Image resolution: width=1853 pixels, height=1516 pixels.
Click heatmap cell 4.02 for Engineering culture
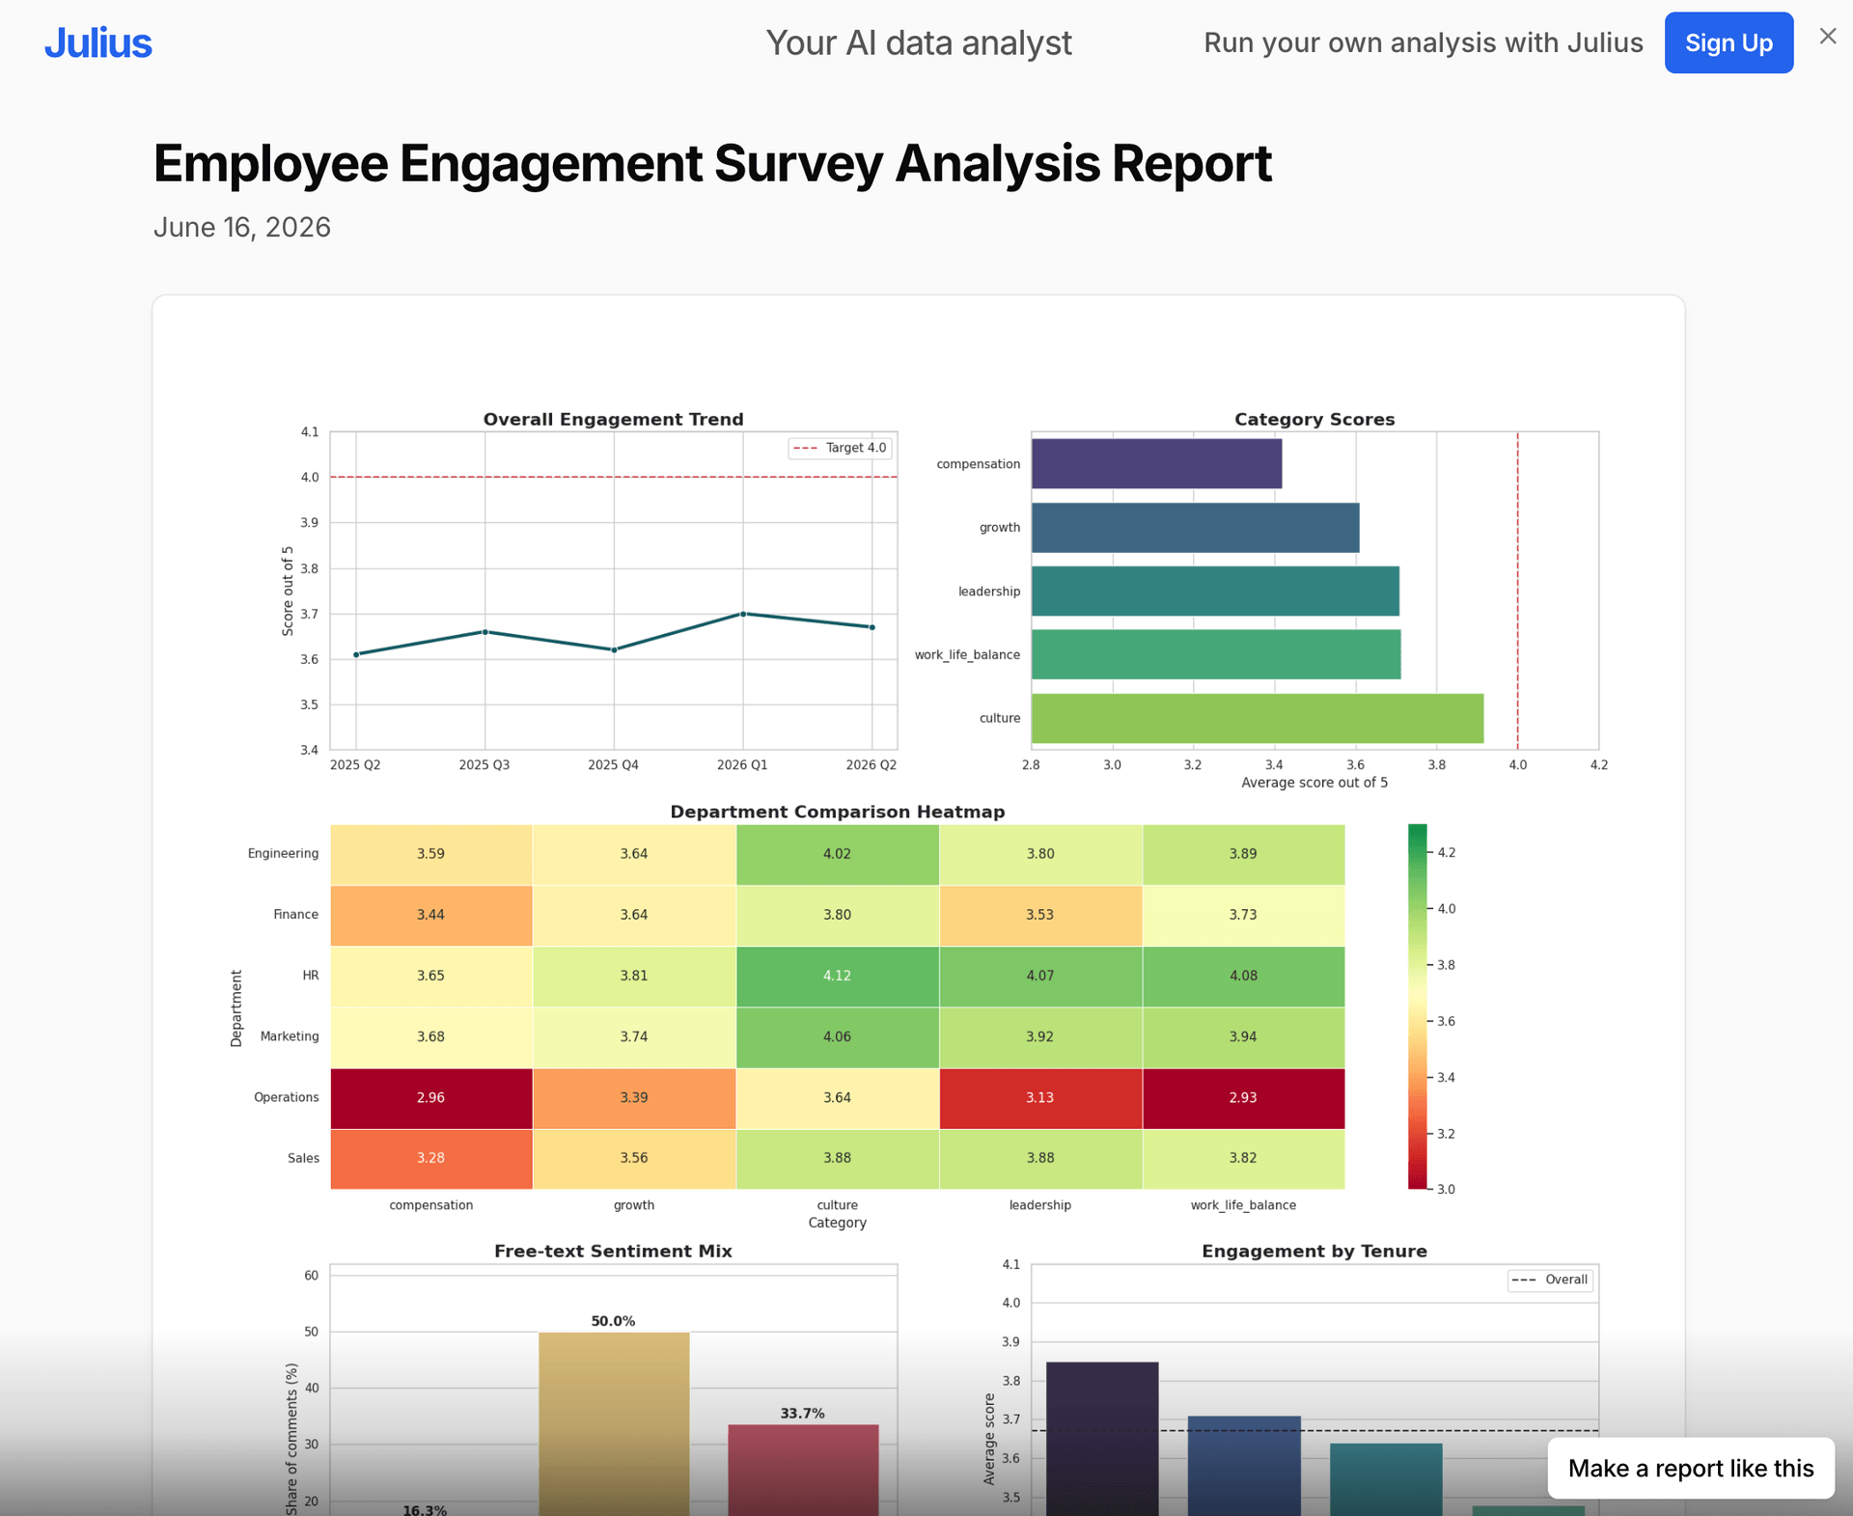(x=838, y=854)
